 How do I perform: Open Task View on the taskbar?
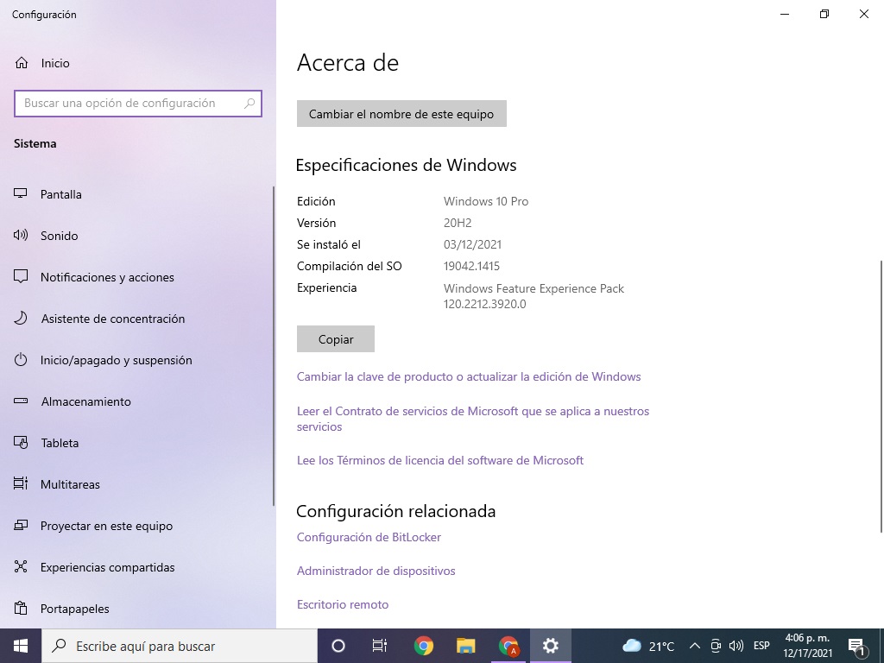[x=380, y=646]
